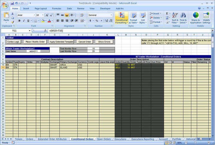Click the Cancel Order button
Viewport: 215px width, 145px height.
[85, 42]
